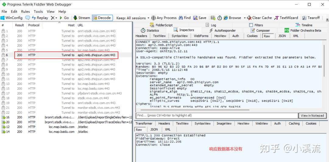Image resolution: width=329 pixels, height=162 pixels.
Task: Open Find sessions binoculars tool
Action: [x=184, y=18]
